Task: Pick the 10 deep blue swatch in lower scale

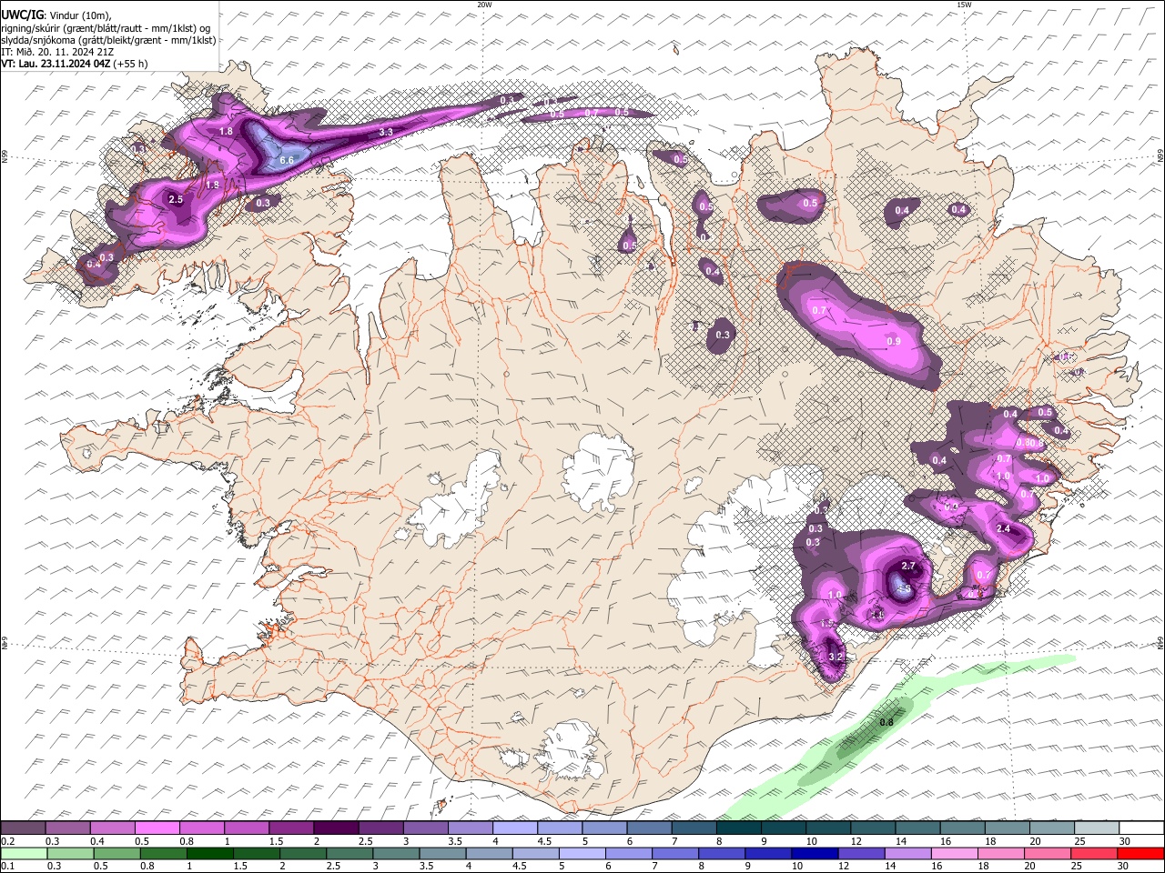Action: pyautogui.click(x=814, y=853)
